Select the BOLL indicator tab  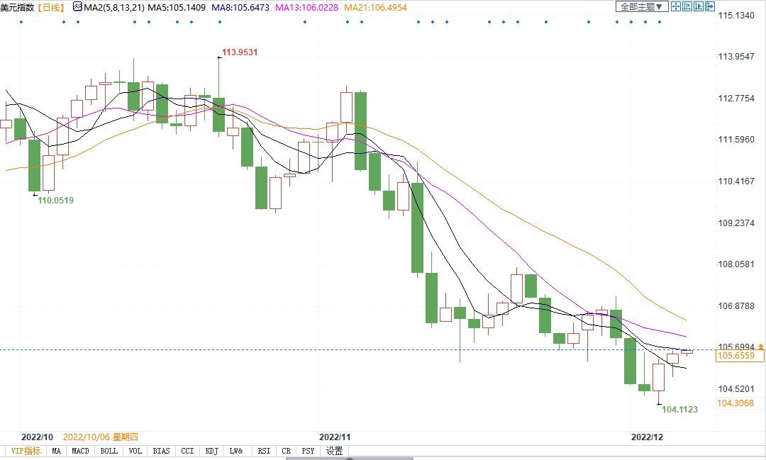click(109, 451)
